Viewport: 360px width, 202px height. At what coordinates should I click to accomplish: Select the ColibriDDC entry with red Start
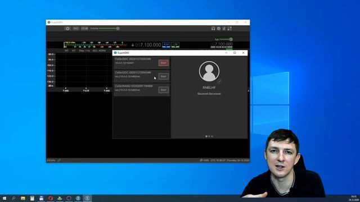pos(142,63)
